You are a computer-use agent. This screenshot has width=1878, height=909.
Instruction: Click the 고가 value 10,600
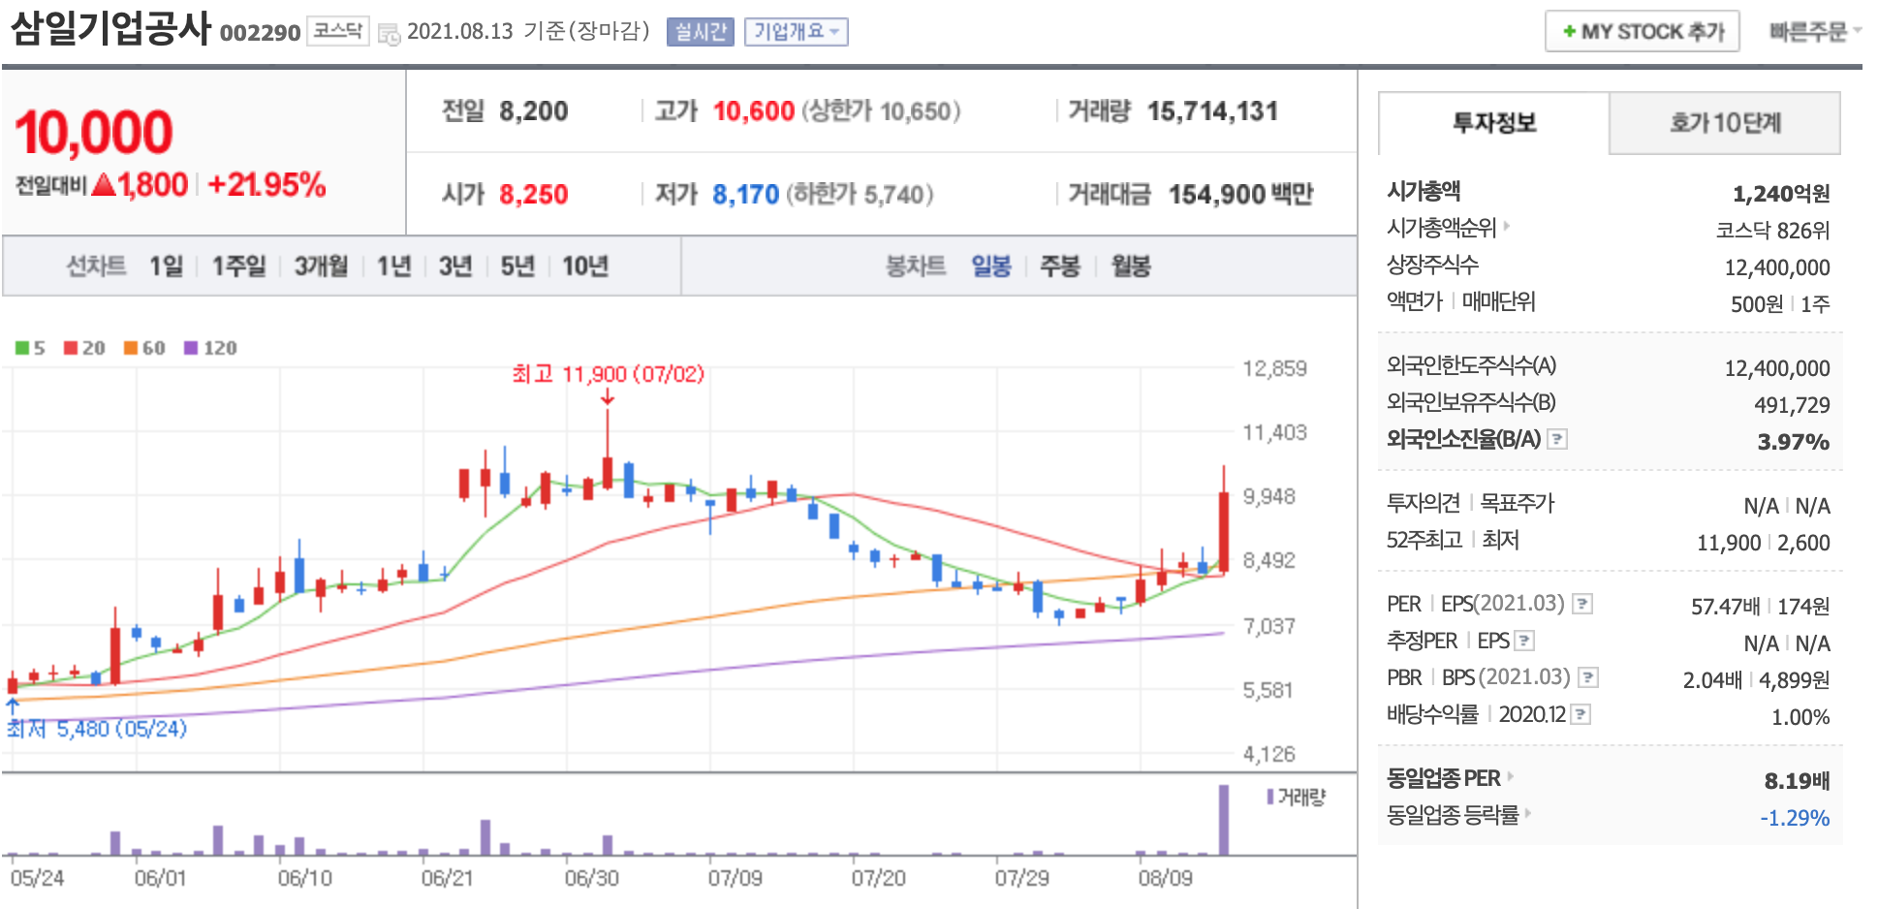click(753, 111)
